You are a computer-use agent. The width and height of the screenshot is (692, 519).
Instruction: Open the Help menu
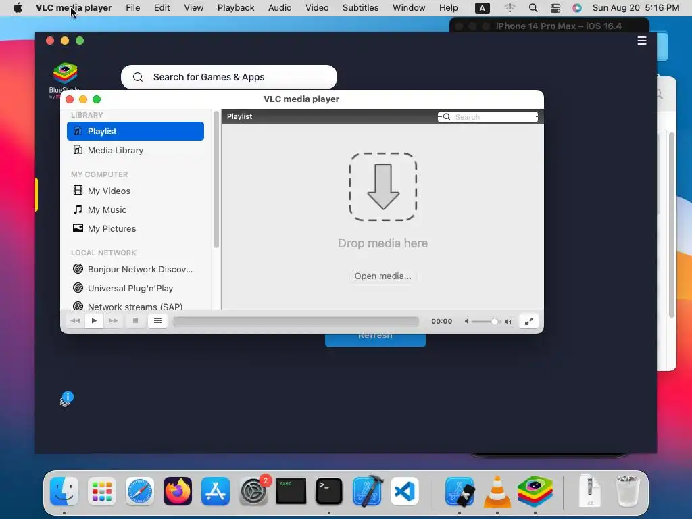pos(449,8)
